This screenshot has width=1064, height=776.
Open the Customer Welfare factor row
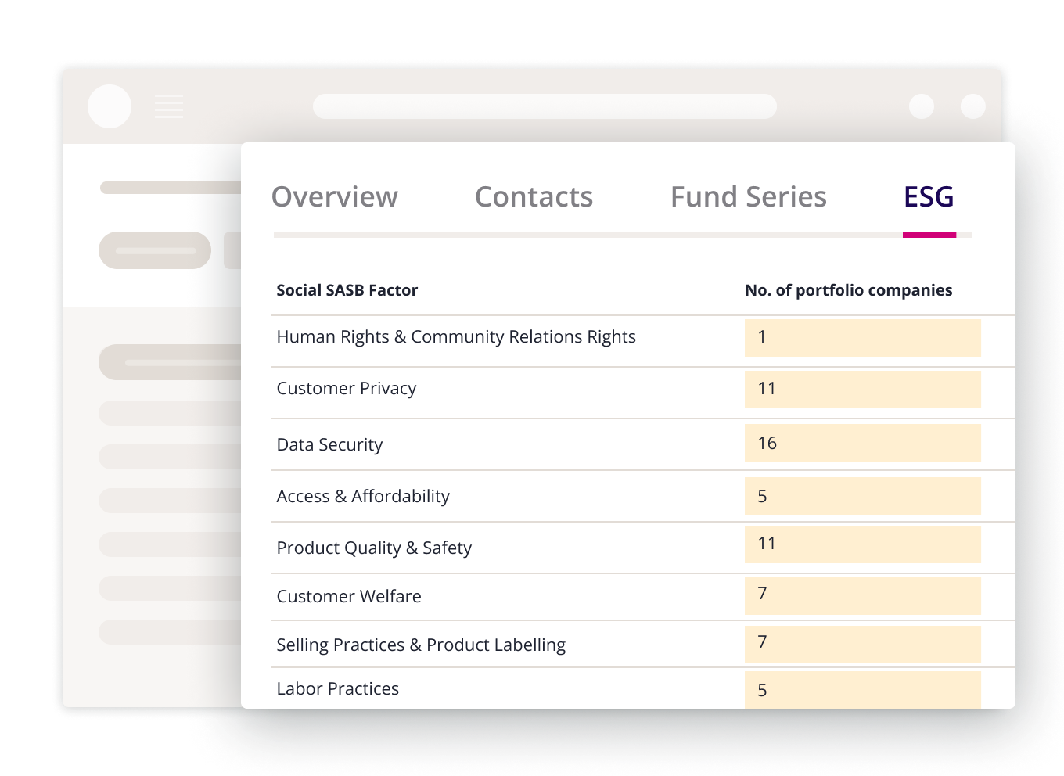(349, 597)
